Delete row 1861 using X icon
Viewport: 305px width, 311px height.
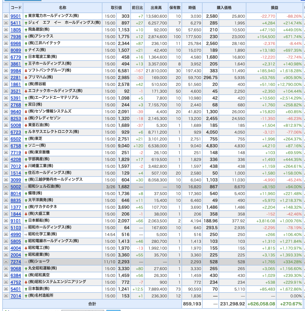6,84
